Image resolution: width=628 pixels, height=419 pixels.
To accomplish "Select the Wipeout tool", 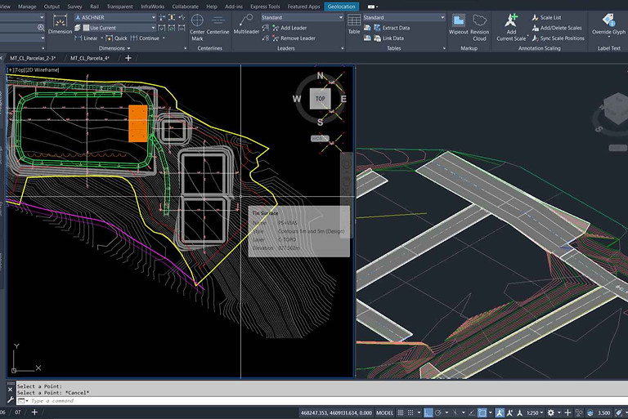I will click(x=459, y=25).
